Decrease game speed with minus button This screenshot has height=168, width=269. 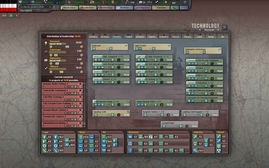58,7
